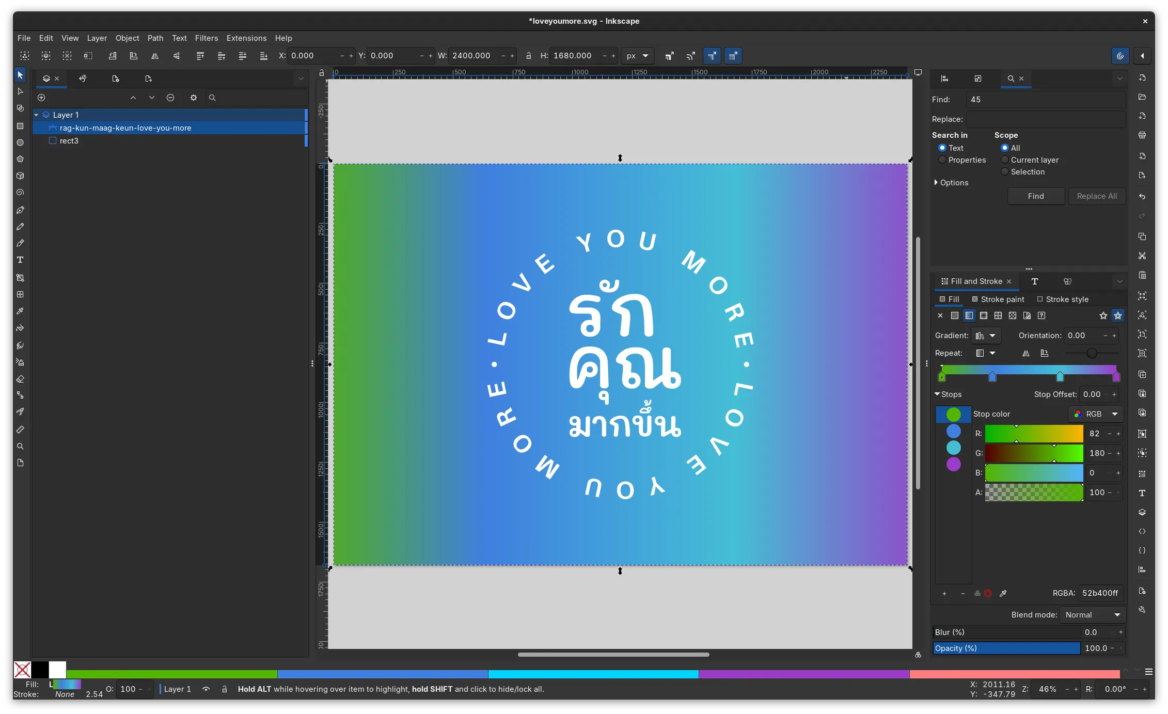
Task: Open the Filters menu
Action: click(x=206, y=38)
